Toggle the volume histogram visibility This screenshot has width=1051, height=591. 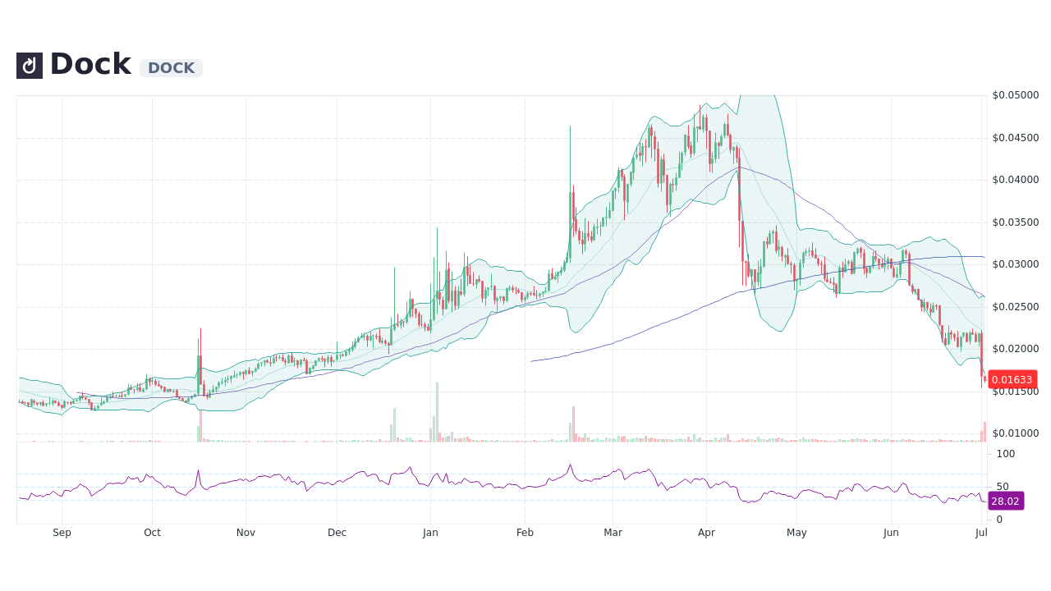[575, 435]
